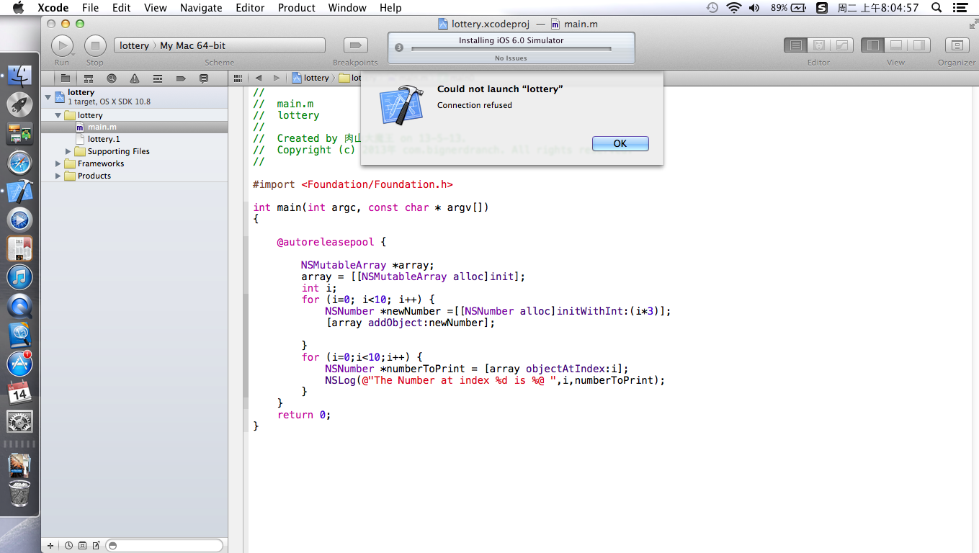Click the Stop button in Xcode toolbar

(95, 45)
